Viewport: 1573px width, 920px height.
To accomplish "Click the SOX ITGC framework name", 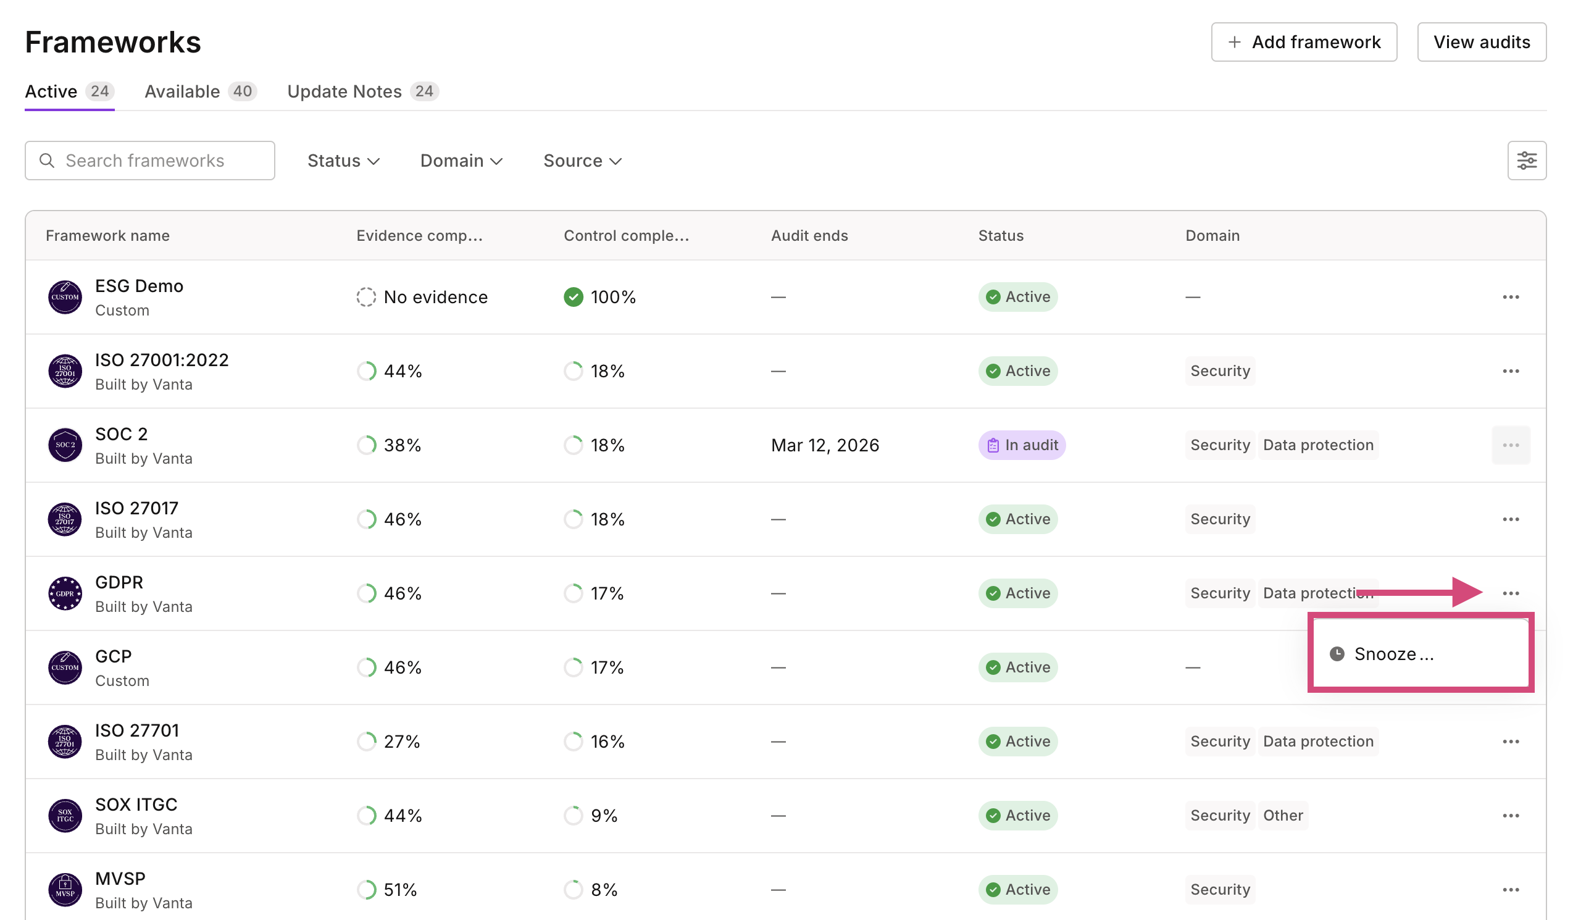I will click(136, 805).
